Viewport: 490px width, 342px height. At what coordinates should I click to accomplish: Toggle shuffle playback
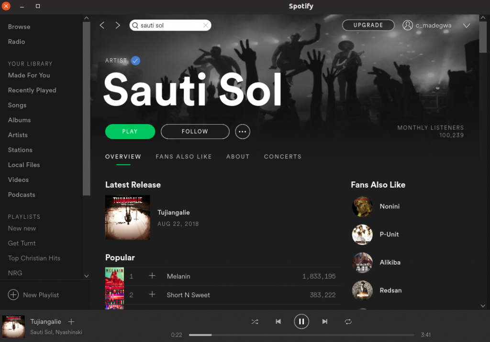click(x=255, y=322)
